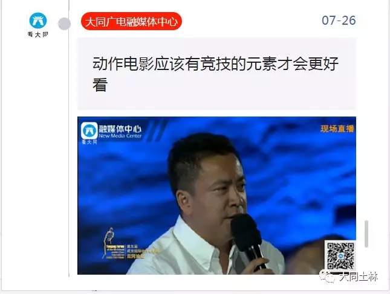This screenshot has height=294, width=390.
Task: Click the 07-26 date stamp
Action: [x=339, y=21]
